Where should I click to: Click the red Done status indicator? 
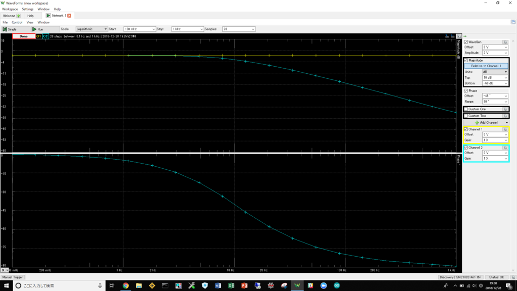coord(23,36)
